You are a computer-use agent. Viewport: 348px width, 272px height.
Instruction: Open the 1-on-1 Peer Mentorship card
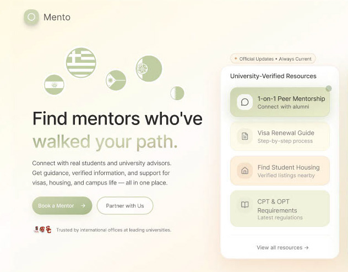280,102
